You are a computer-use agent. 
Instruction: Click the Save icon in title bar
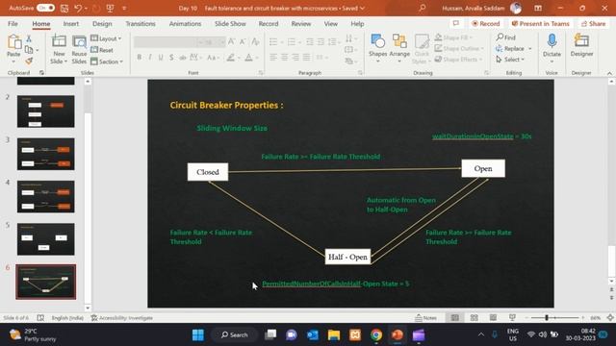click(64, 9)
